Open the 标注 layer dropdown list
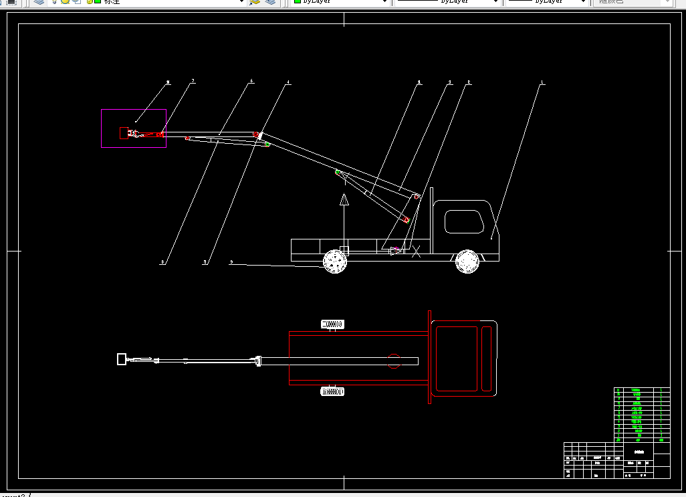Image resolution: width=686 pixels, height=497 pixels. (241, 1)
